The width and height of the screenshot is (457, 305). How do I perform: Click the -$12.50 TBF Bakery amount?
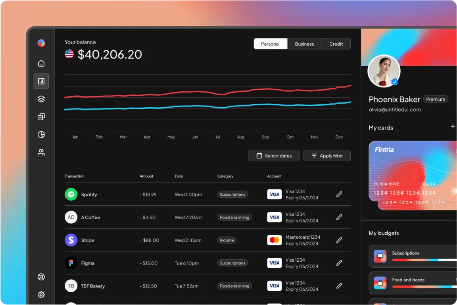(x=148, y=286)
